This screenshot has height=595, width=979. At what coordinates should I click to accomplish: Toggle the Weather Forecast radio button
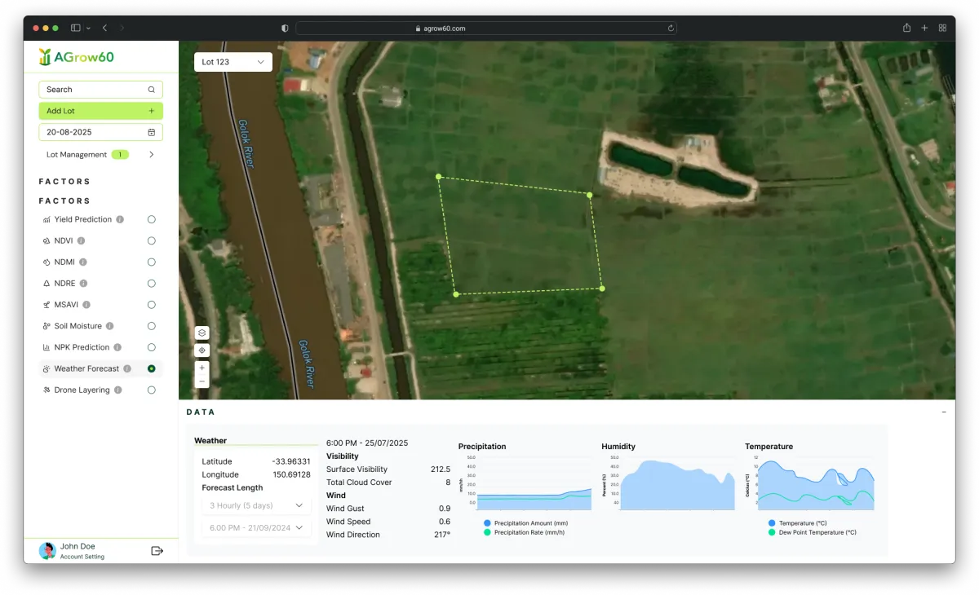point(151,368)
